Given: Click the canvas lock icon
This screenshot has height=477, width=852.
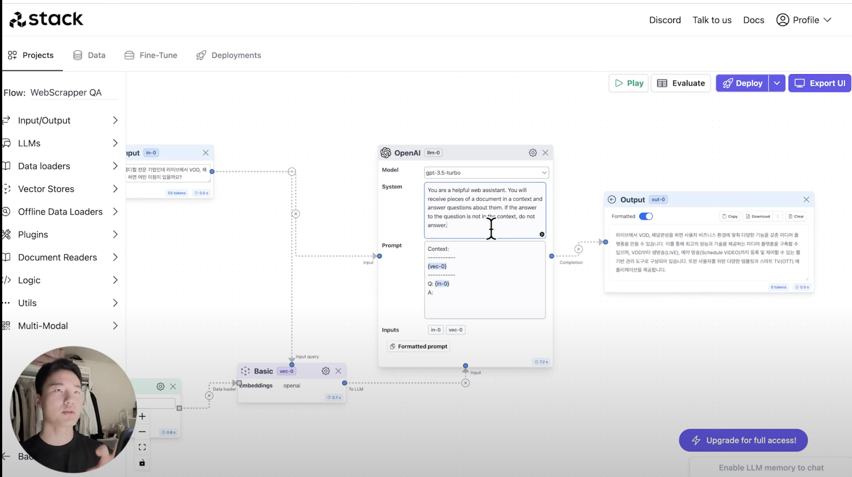Looking at the screenshot, I should [142, 463].
